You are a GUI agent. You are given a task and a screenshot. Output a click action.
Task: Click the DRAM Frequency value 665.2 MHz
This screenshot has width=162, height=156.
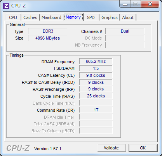tap(96, 61)
